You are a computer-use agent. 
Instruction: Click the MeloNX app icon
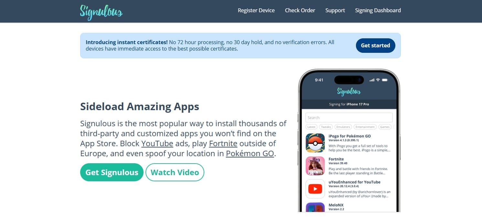pos(315,207)
